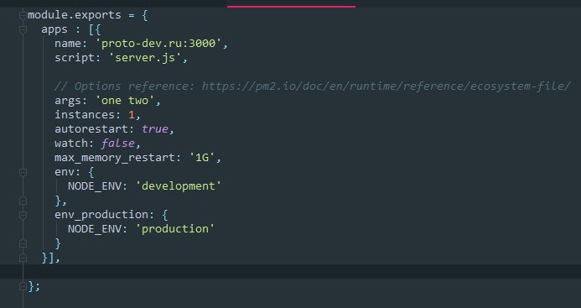The height and width of the screenshot is (308, 581).
Task: Click the module.exports identifier
Action: (x=75, y=15)
